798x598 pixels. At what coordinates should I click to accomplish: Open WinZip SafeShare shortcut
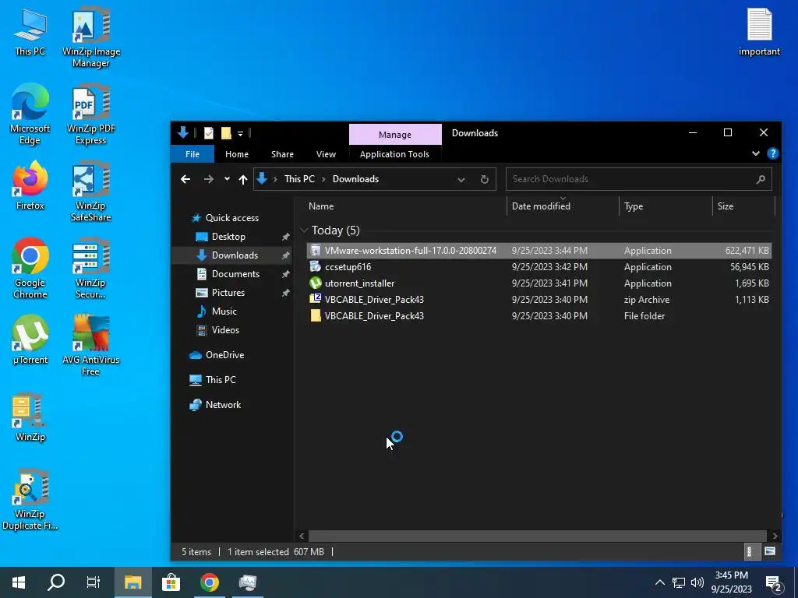coord(91,192)
